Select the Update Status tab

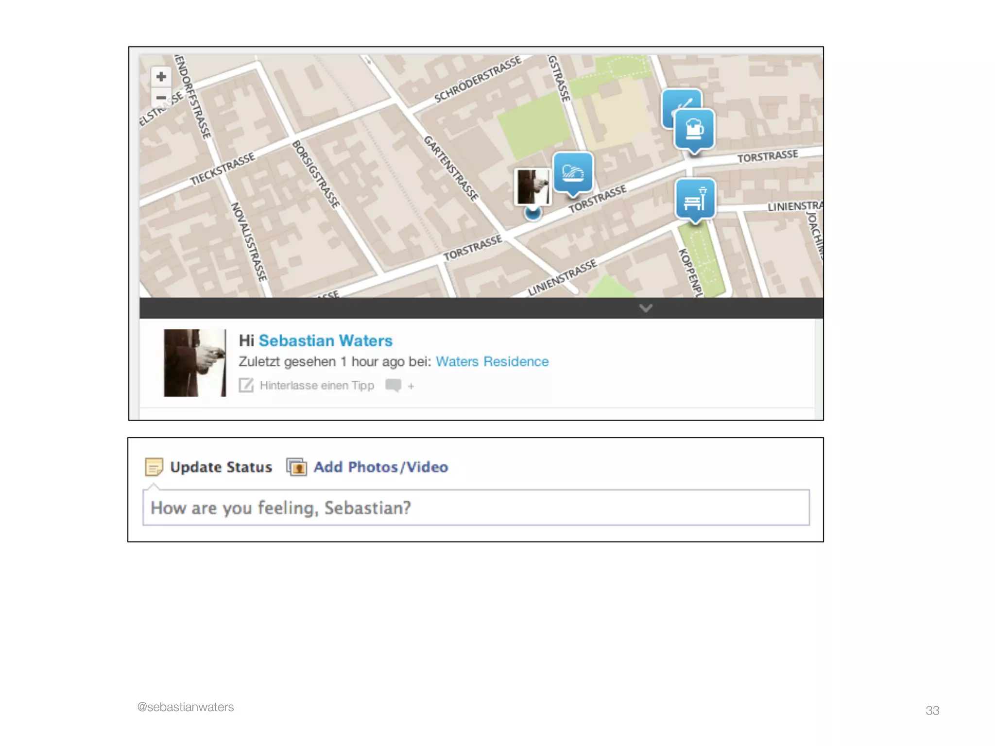pos(221,467)
